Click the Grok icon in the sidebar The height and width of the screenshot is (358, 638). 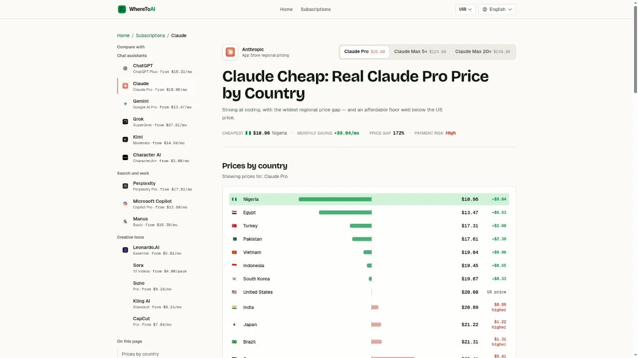click(x=125, y=122)
